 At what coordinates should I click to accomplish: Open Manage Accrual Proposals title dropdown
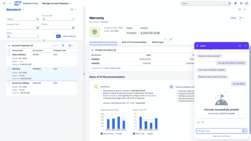tap(71, 4)
